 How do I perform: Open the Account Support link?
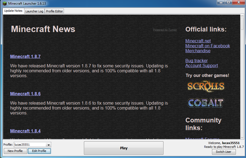(x=202, y=66)
